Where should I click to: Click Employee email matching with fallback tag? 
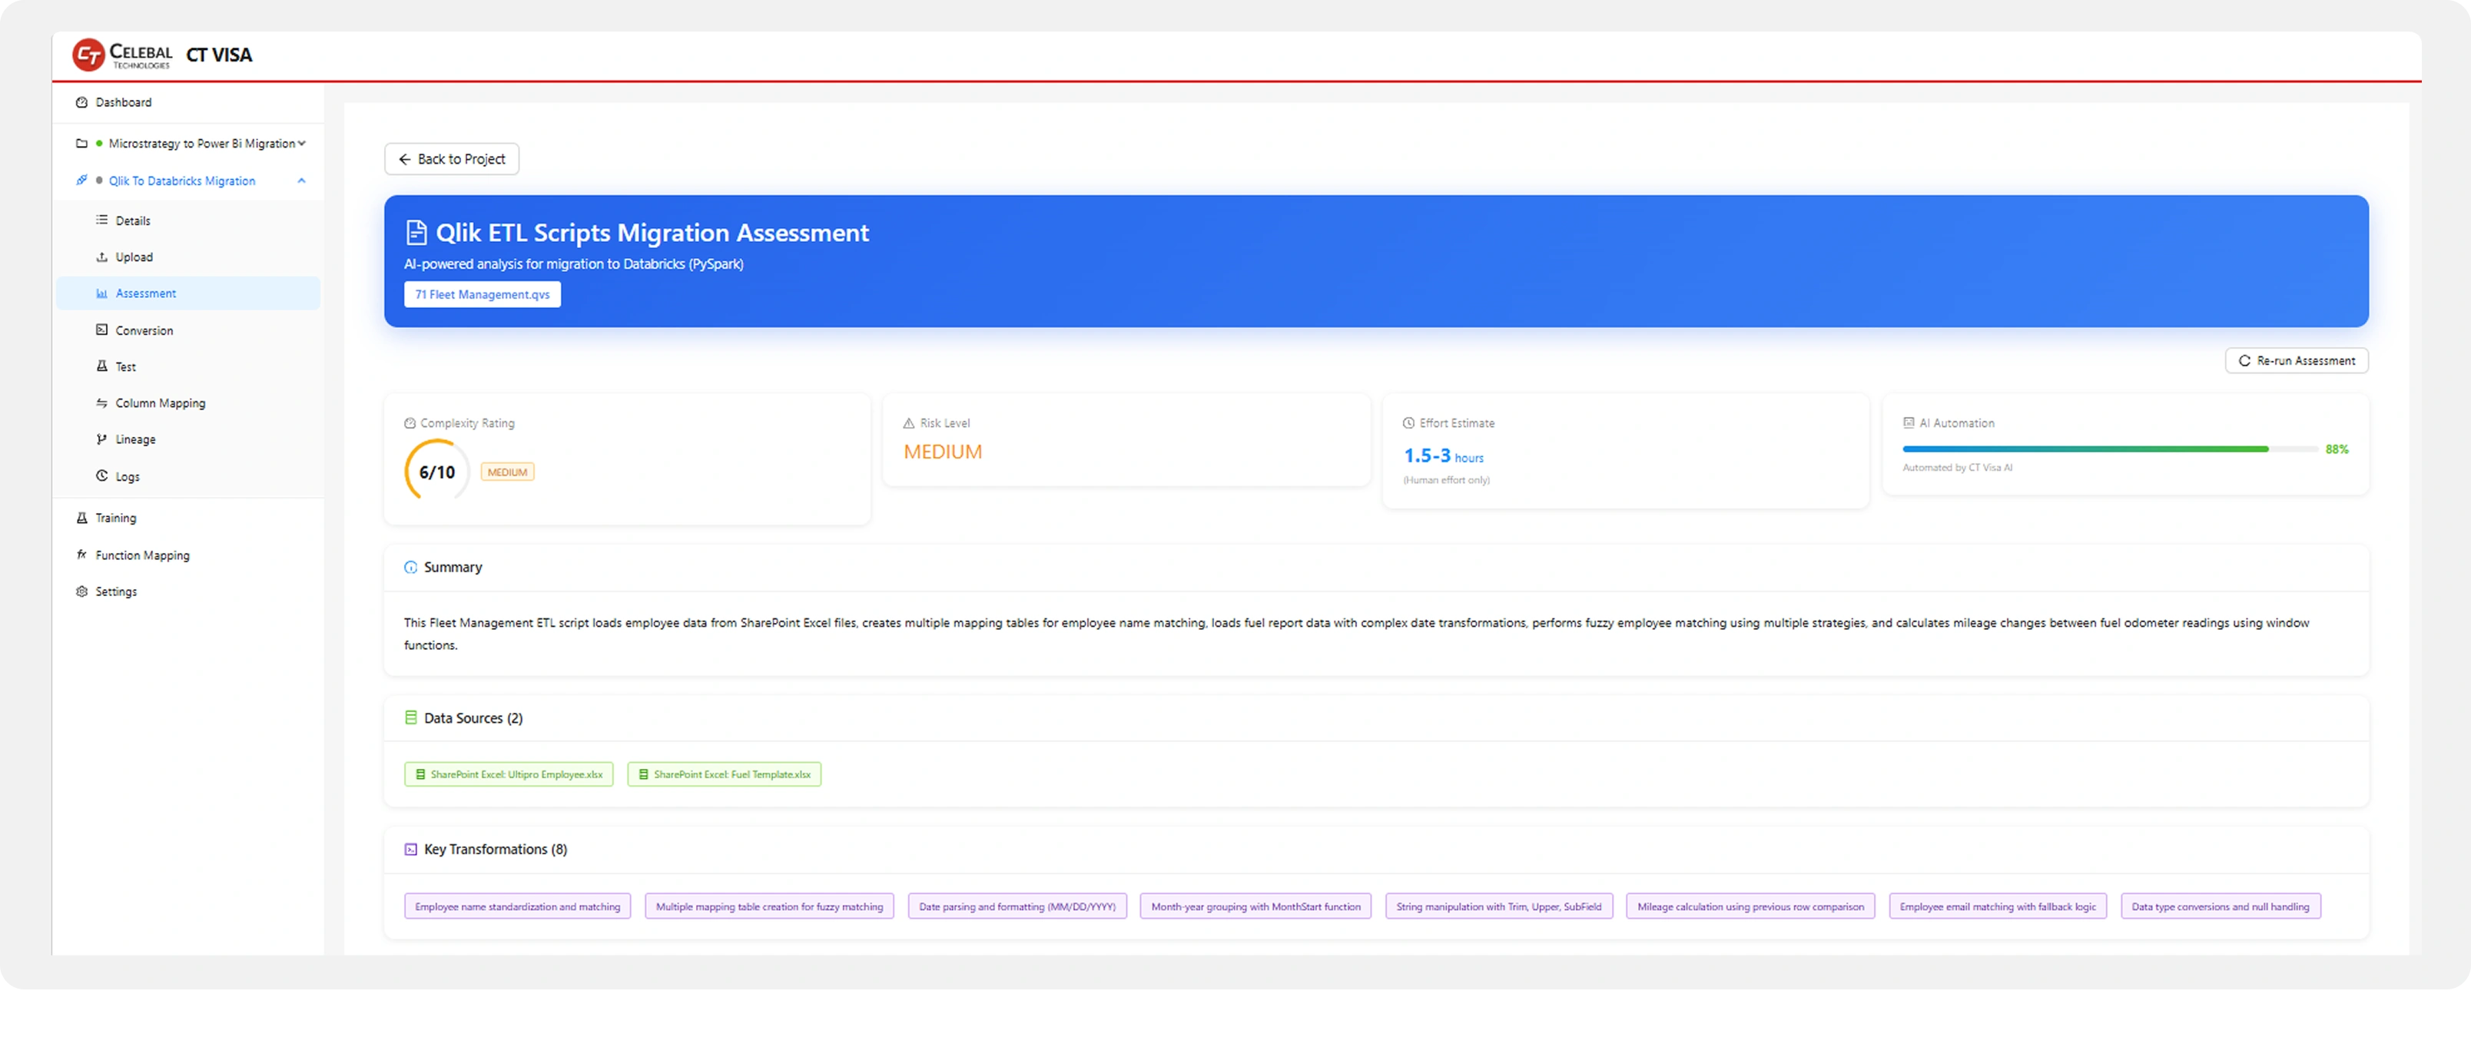point(1998,906)
